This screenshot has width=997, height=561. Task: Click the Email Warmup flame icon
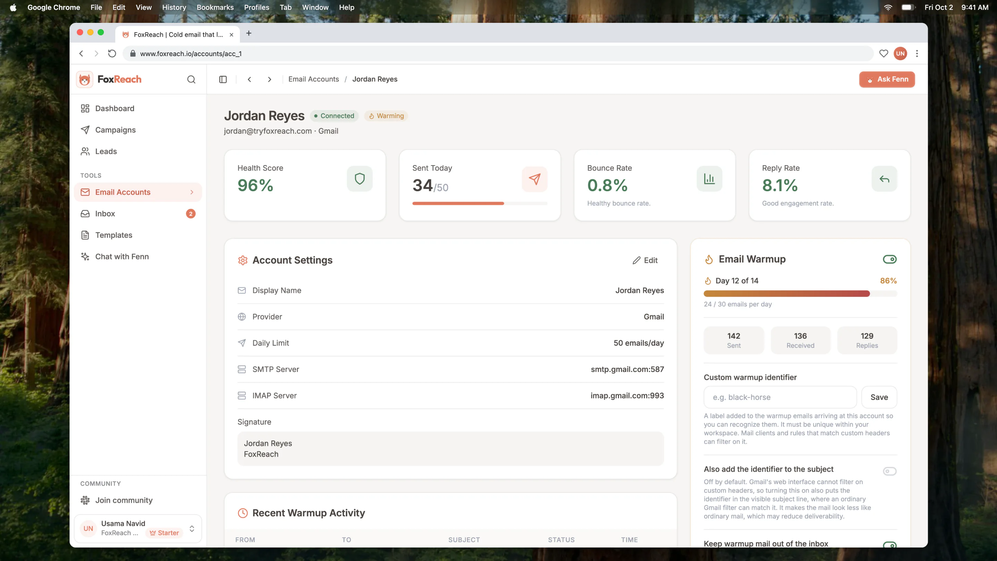coord(709,259)
